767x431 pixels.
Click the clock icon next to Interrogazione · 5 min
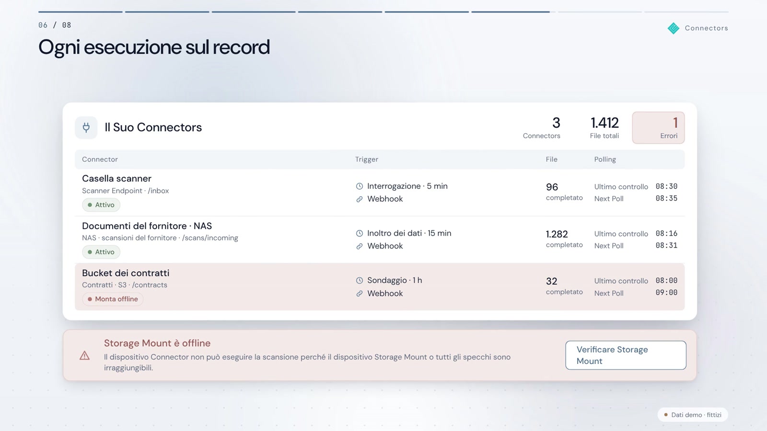[x=360, y=186]
